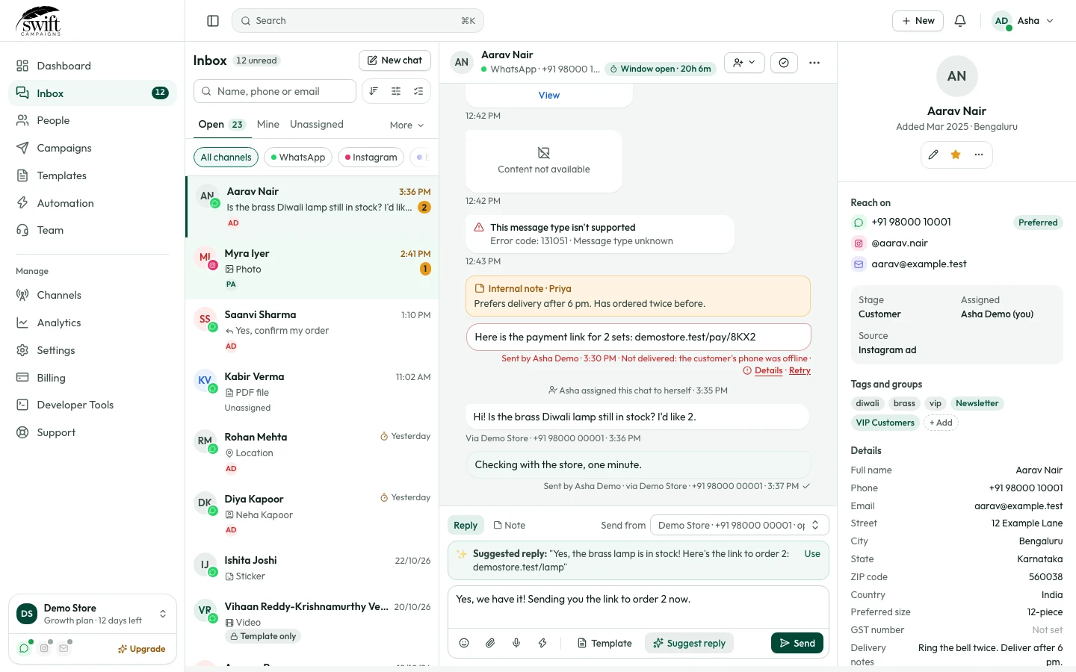Switch to the Unassigned tab
Screen dimensions: 1076x672
[x=317, y=125]
